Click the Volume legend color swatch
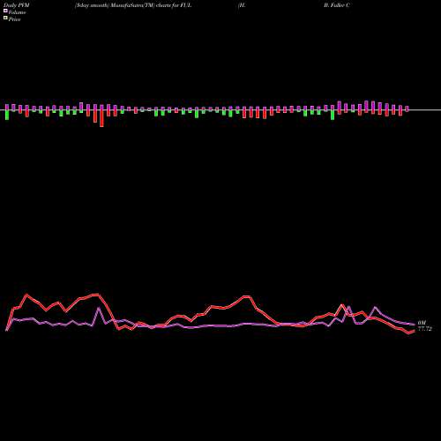The height and width of the screenshot is (441, 441). tap(5, 11)
